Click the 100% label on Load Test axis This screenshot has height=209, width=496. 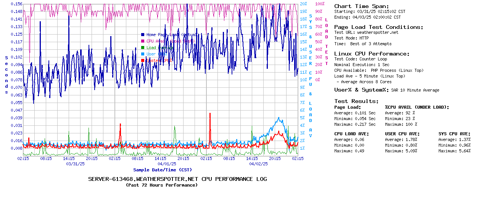tap(320, 4)
